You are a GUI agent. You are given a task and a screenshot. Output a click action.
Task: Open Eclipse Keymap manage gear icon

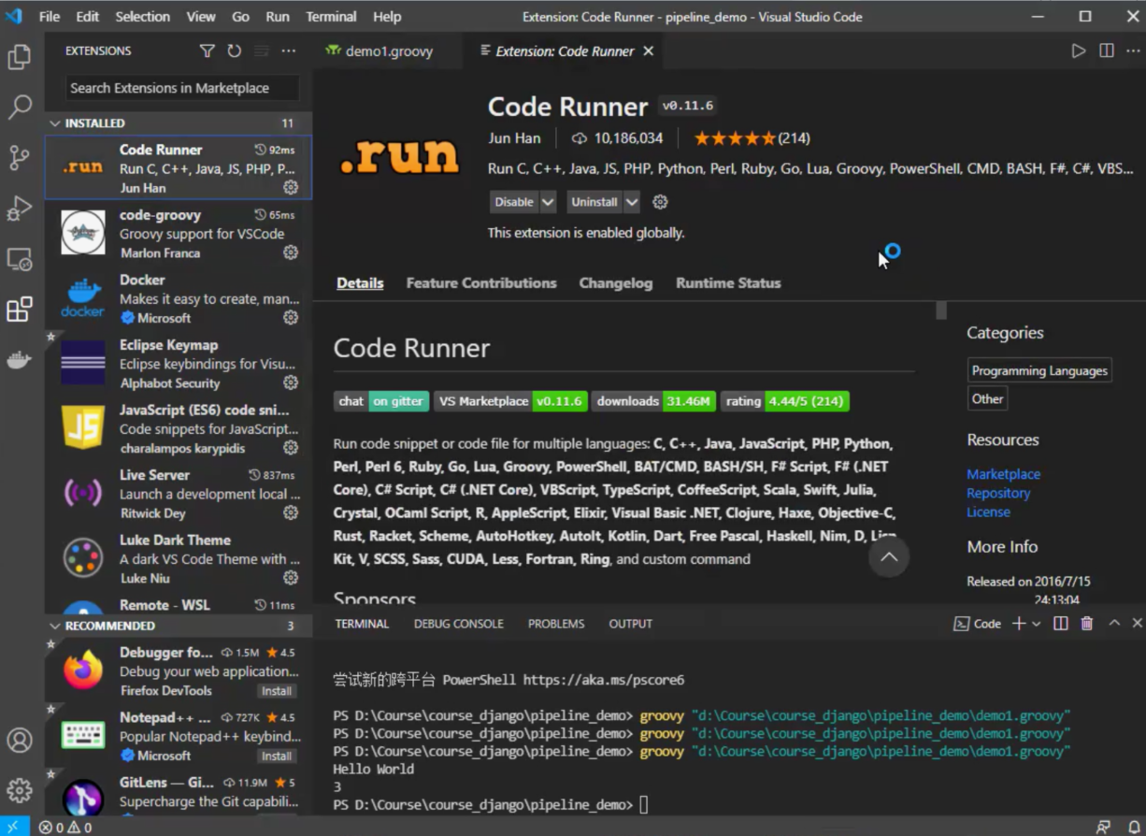291,382
